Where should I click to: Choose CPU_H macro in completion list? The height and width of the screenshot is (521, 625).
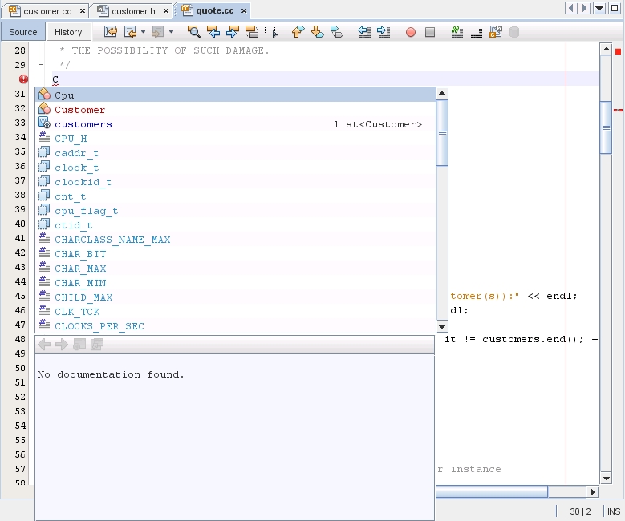pos(236,139)
